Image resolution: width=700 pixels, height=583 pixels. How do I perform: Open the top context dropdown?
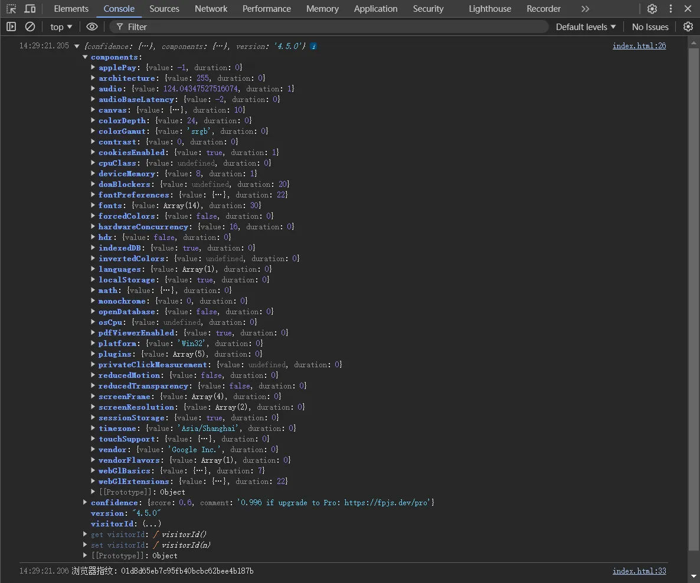(x=61, y=27)
